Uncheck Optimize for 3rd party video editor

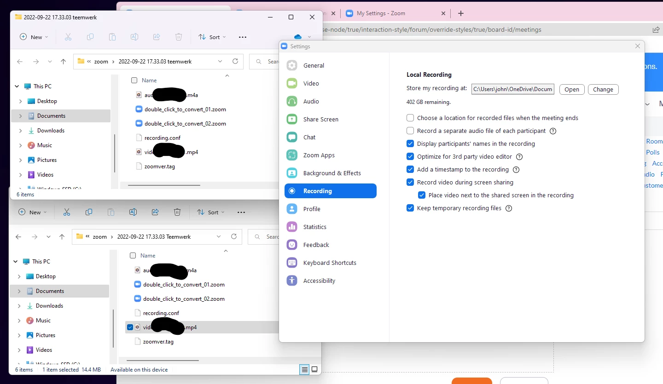(x=410, y=156)
